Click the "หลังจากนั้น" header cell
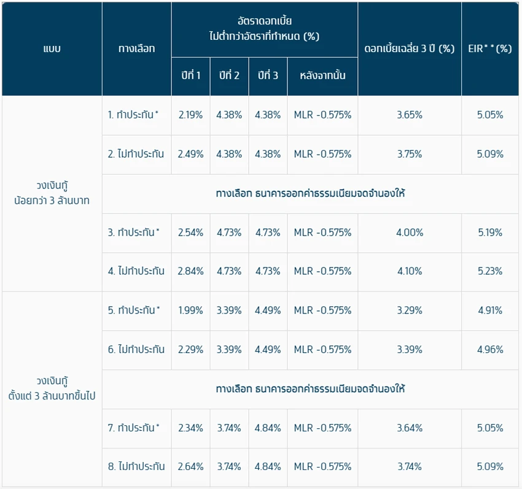The image size is (522, 489). (322, 76)
